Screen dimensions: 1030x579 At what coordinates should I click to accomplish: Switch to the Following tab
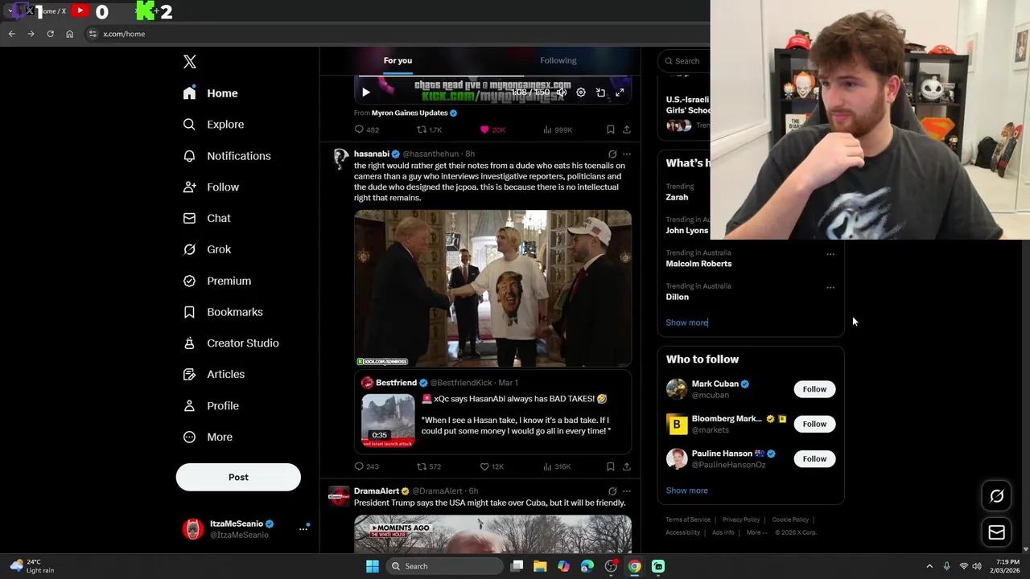click(x=558, y=60)
